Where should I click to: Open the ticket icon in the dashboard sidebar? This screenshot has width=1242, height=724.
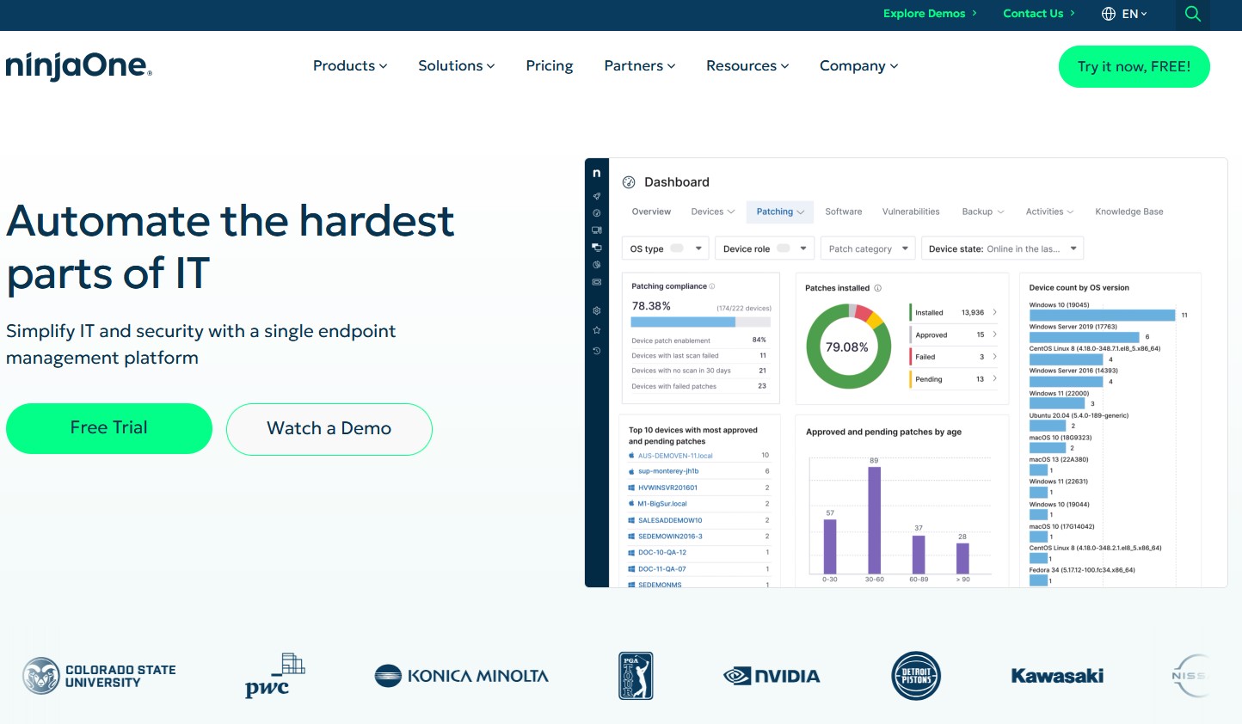596,282
